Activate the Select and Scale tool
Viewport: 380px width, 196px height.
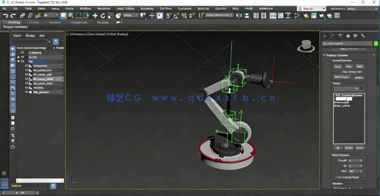pos(110,16)
